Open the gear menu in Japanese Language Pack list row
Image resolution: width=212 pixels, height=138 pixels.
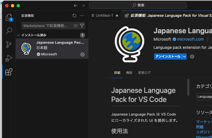[82, 55]
